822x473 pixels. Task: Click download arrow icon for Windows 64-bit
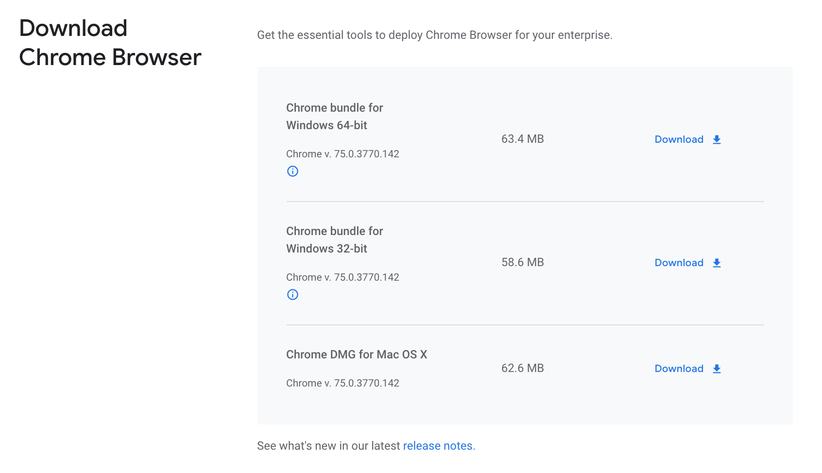coord(717,139)
